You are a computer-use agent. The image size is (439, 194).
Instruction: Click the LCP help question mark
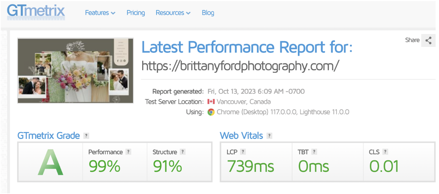tap(243, 152)
